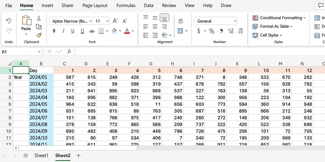Viewport: 325px width, 162px height.
Task: Increase decimal places
Action: [230, 31]
